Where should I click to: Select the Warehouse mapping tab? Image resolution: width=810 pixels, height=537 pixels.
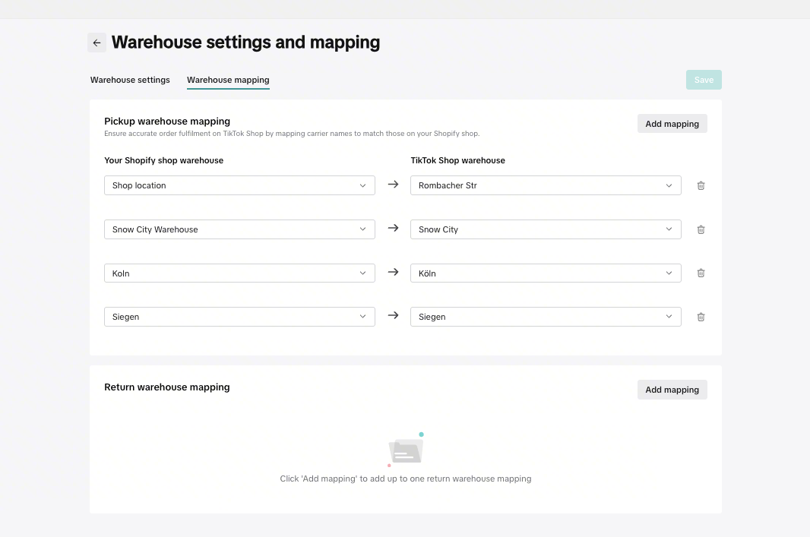[228, 80]
